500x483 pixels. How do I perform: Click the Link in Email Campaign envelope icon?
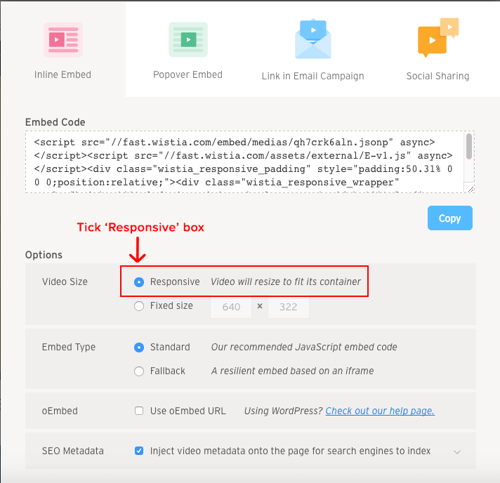pos(312,39)
